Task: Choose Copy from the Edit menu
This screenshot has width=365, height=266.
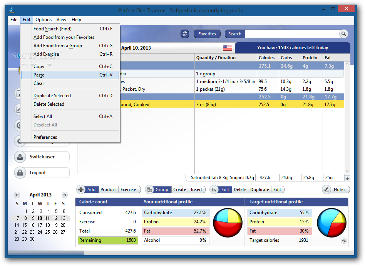Action: click(70, 66)
